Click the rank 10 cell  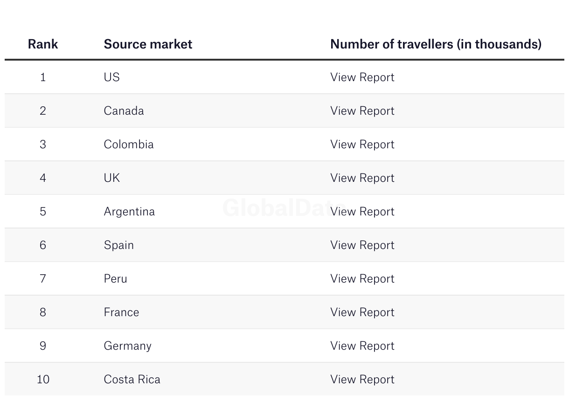click(43, 379)
